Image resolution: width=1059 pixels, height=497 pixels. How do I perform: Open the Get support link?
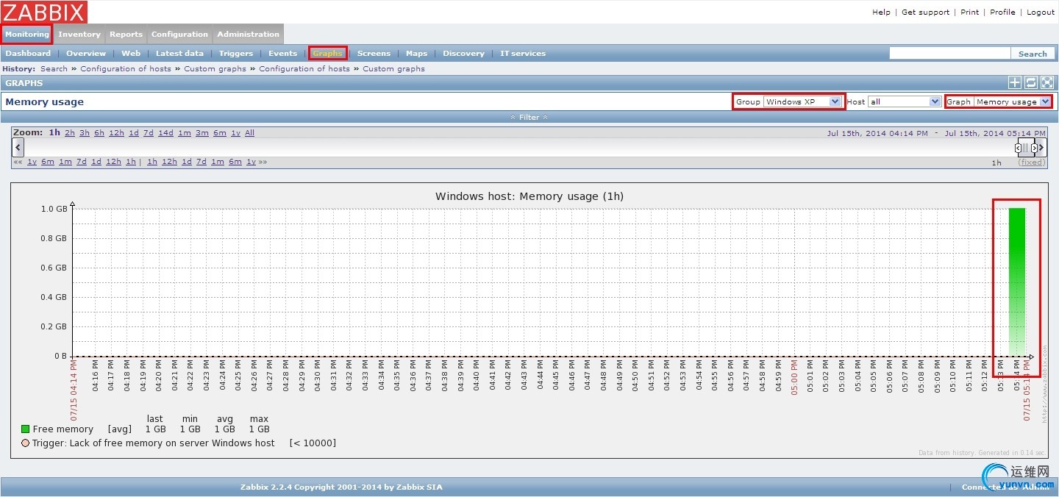(x=925, y=12)
